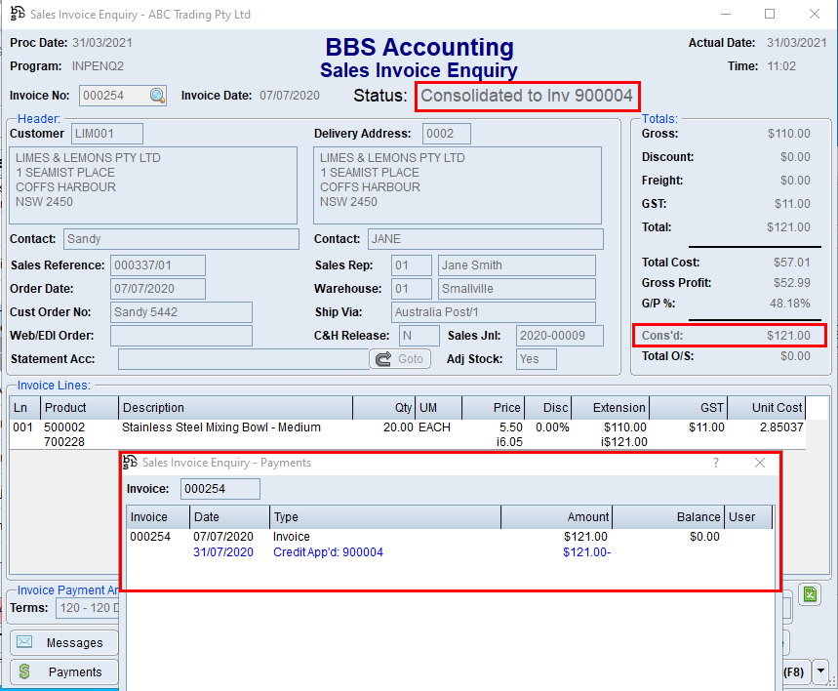The height and width of the screenshot is (691, 838).
Task: Close the Sales Invoice Enquiry Payments dialog
Action: 760,463
